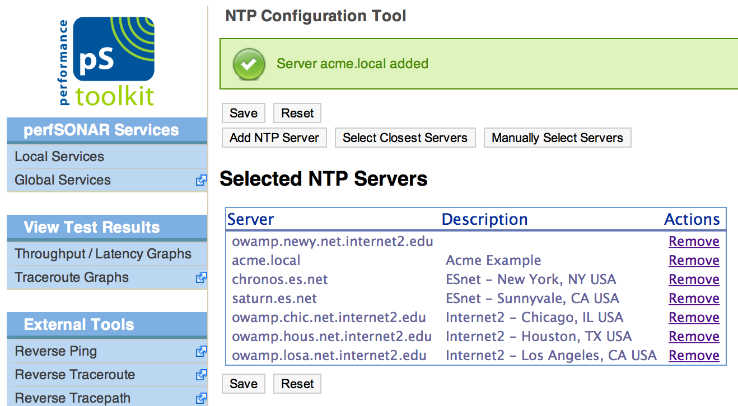Image resolution: width=738 pixels, height=406 pixels.
Task: Click 'ESnet - New York, NY USA' description
Action: click(x=531, y=280)
